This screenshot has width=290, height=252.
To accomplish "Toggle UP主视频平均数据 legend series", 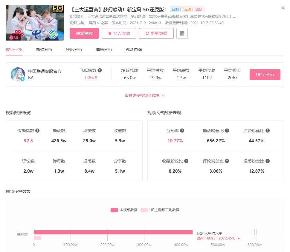I will [160, 210].
